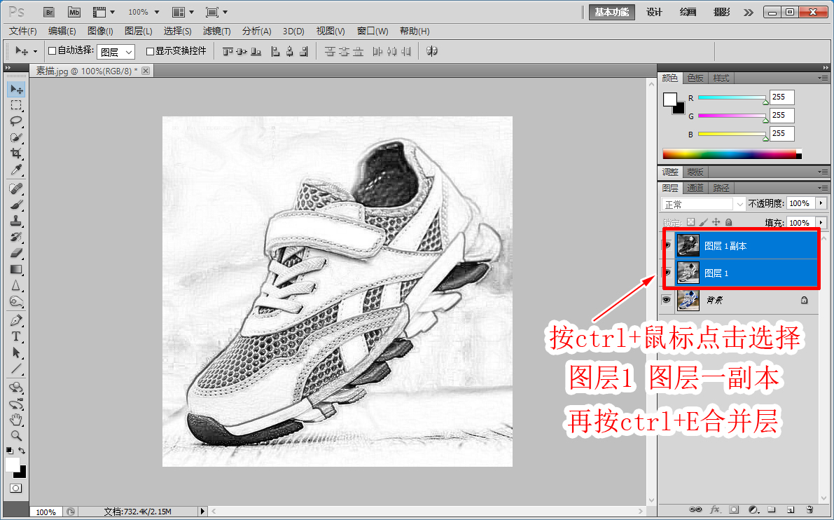This screenshot has height=520, width=834.
Task: Select the Horizontal Type tool
Action: (x=16, y=336)
